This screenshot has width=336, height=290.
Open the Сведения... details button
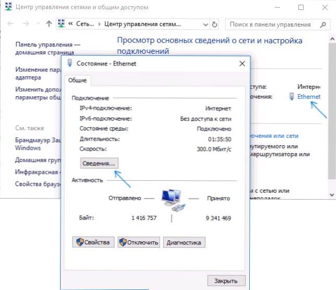[x=99, y=164]
